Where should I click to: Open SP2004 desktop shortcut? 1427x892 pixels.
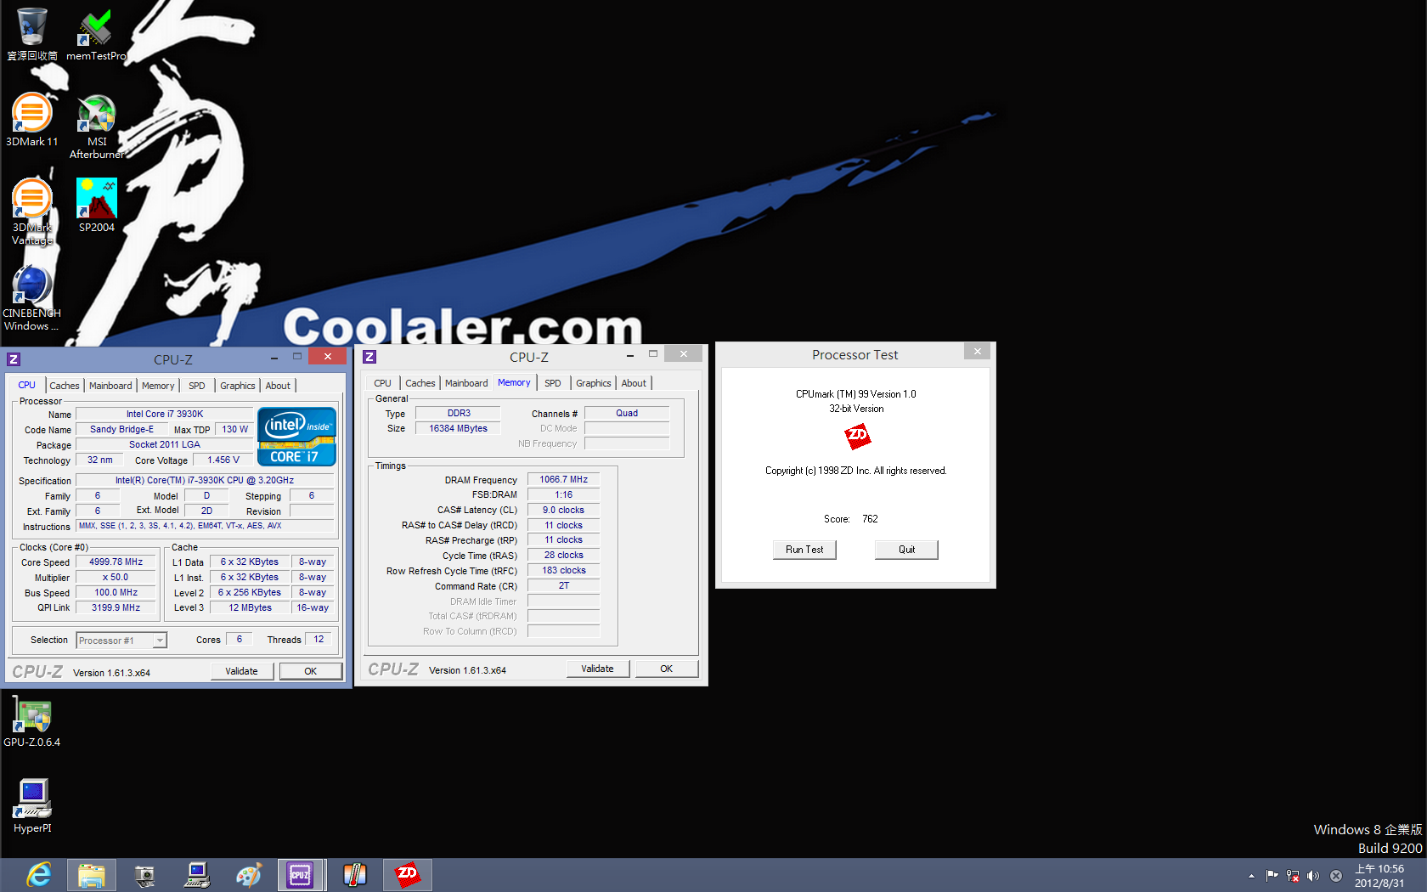pos(97,206)
